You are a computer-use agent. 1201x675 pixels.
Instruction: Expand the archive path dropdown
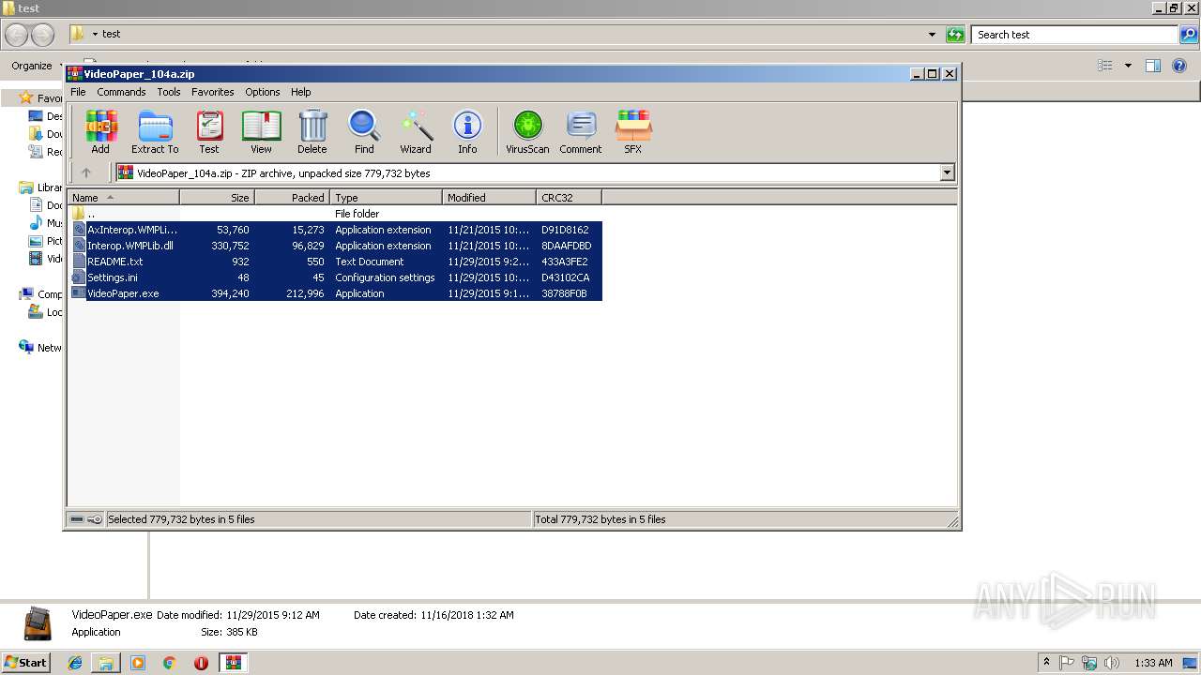click(x=947, y=172)
